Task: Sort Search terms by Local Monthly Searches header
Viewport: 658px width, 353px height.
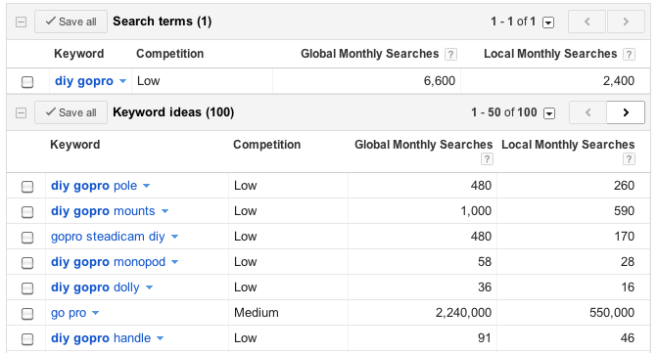Action: (550, 54)
